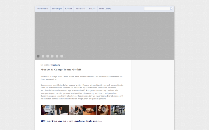Select the fifth slideshow indicator square
The image size is (209, 130).
pyautogui.click(x=57, y=56)
